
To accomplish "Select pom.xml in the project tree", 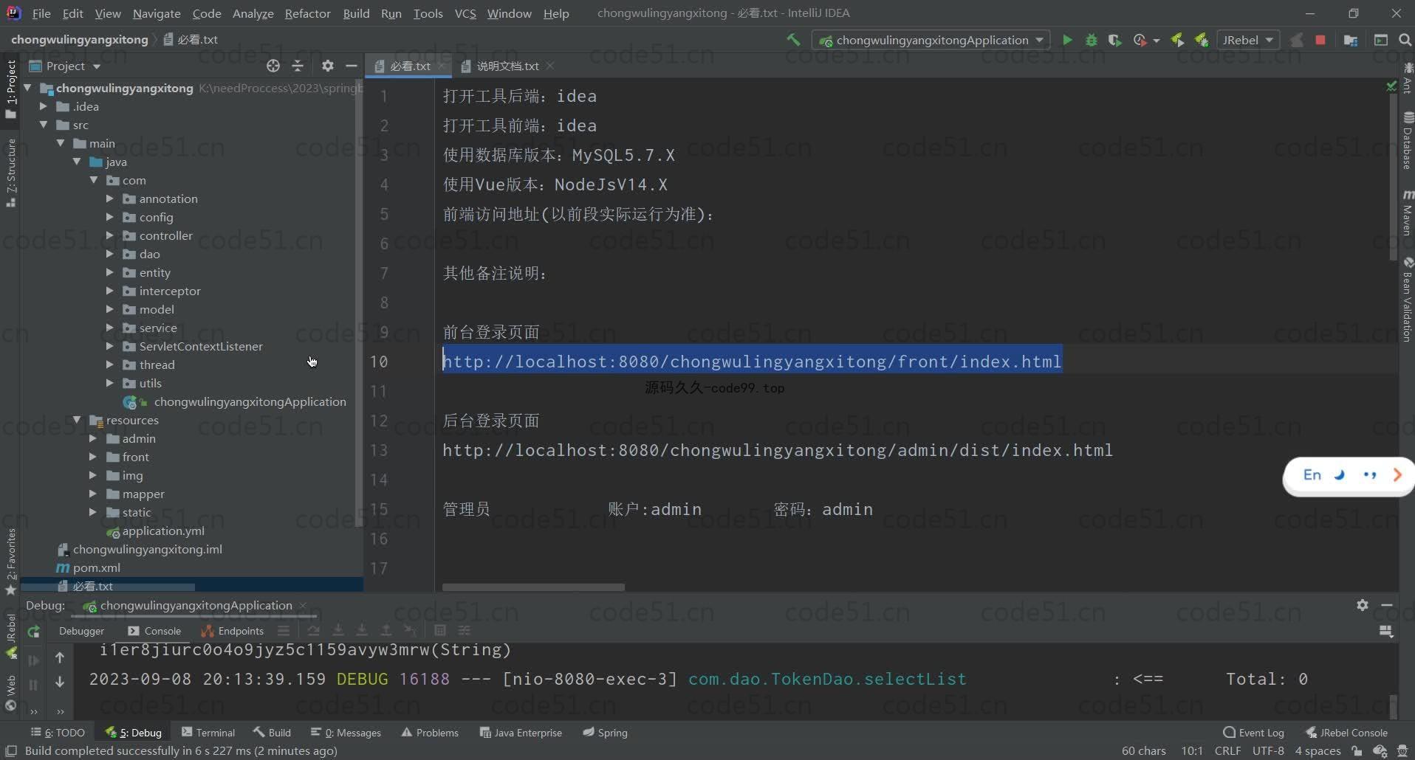I will [x=96, y=567].
